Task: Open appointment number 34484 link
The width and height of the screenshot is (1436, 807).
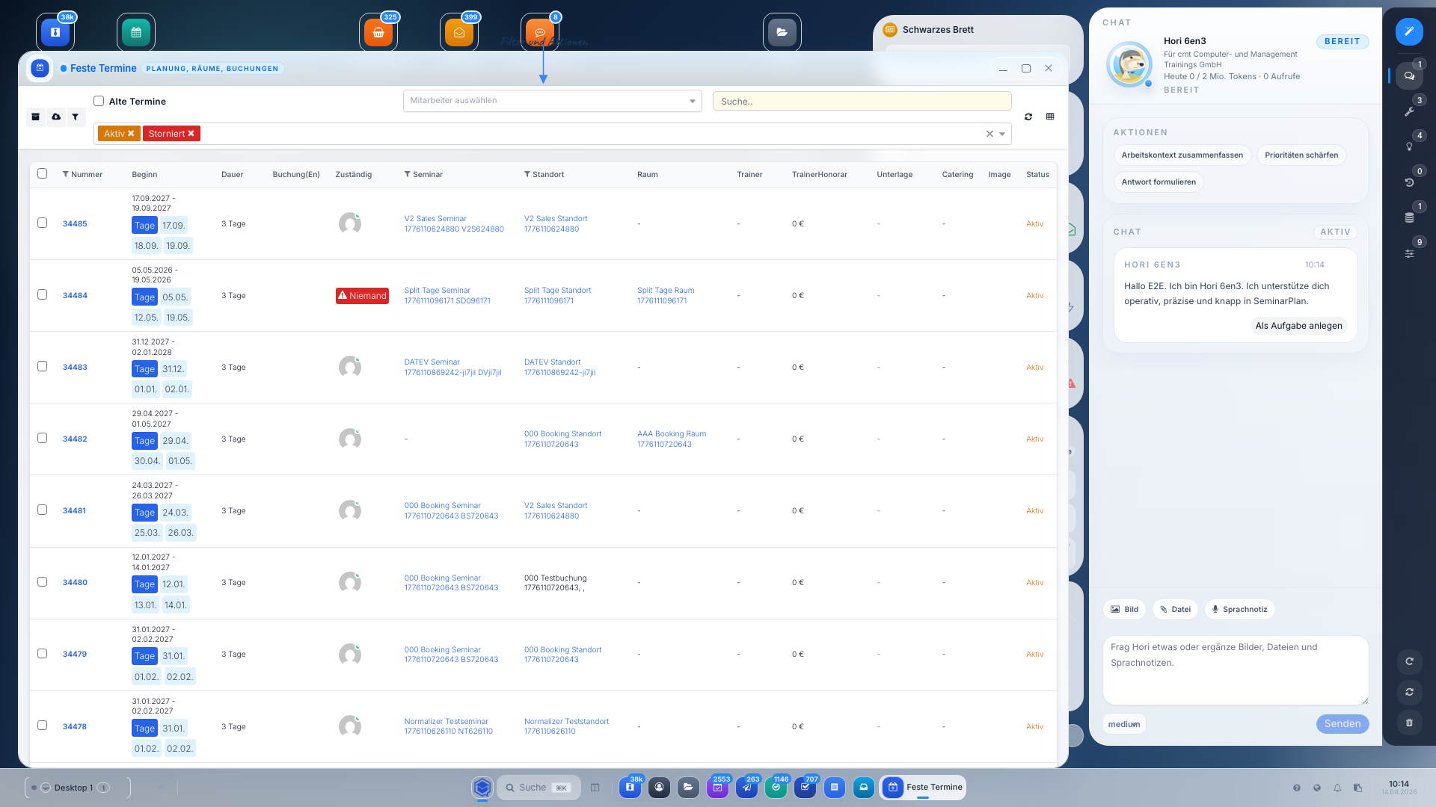Action: [75, 296]
